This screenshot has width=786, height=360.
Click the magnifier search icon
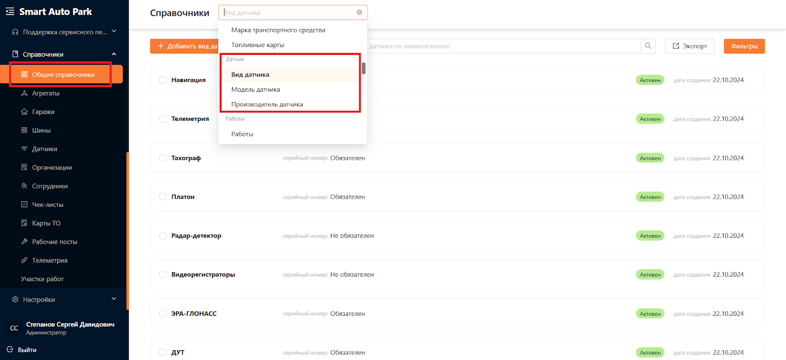pyautogui.click(x=648, y=46)
